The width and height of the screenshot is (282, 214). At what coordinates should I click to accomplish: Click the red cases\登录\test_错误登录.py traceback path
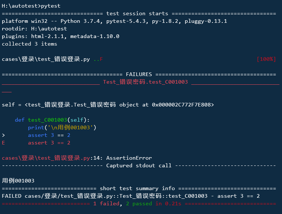click(46, 158)
